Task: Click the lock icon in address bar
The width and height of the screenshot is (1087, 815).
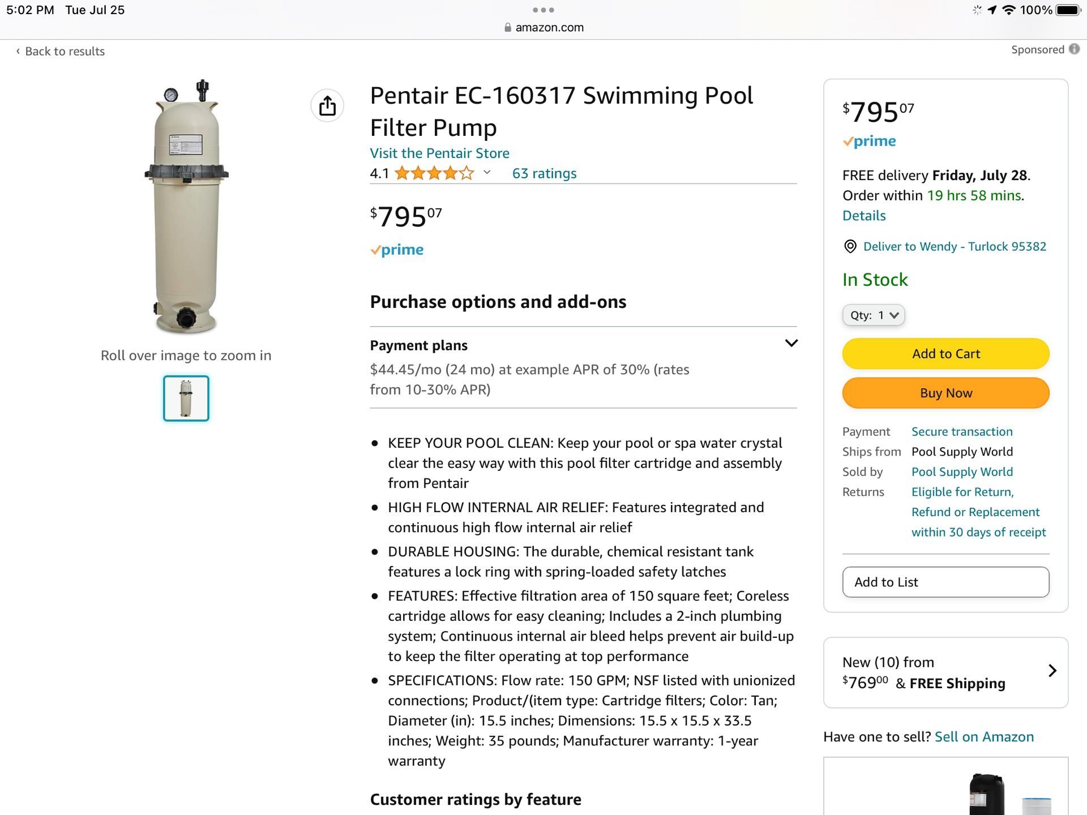Action: pyautogui.click(x=508, y=27)
